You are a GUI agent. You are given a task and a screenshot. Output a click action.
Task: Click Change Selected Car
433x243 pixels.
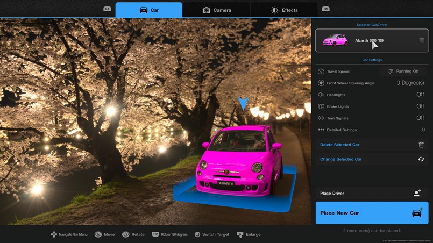[x=372, y=159]
